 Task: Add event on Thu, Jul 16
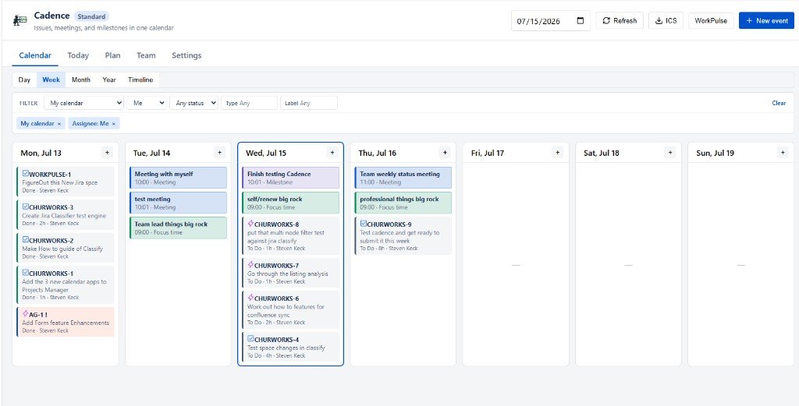point(445,153)
